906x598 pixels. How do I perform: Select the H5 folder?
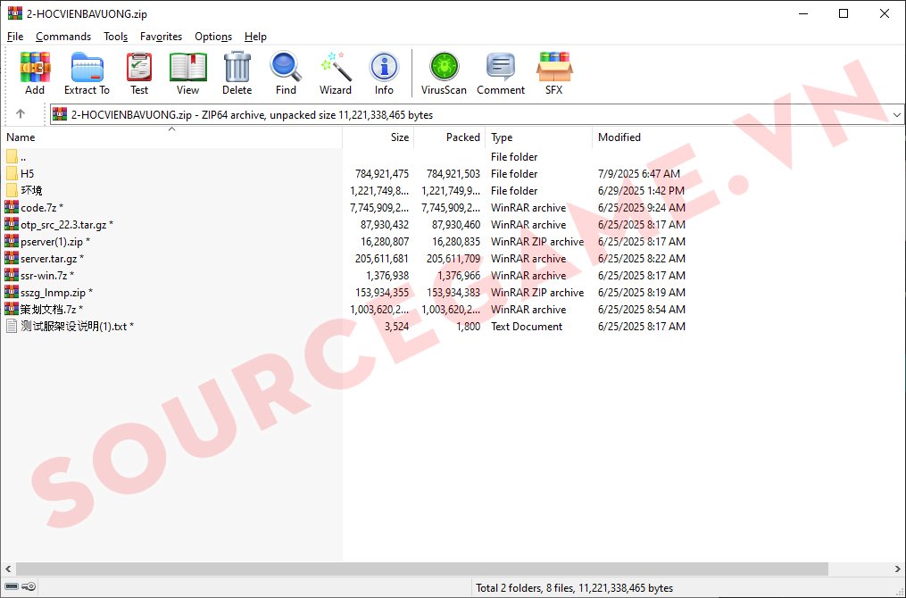click(x=28, y=174)
